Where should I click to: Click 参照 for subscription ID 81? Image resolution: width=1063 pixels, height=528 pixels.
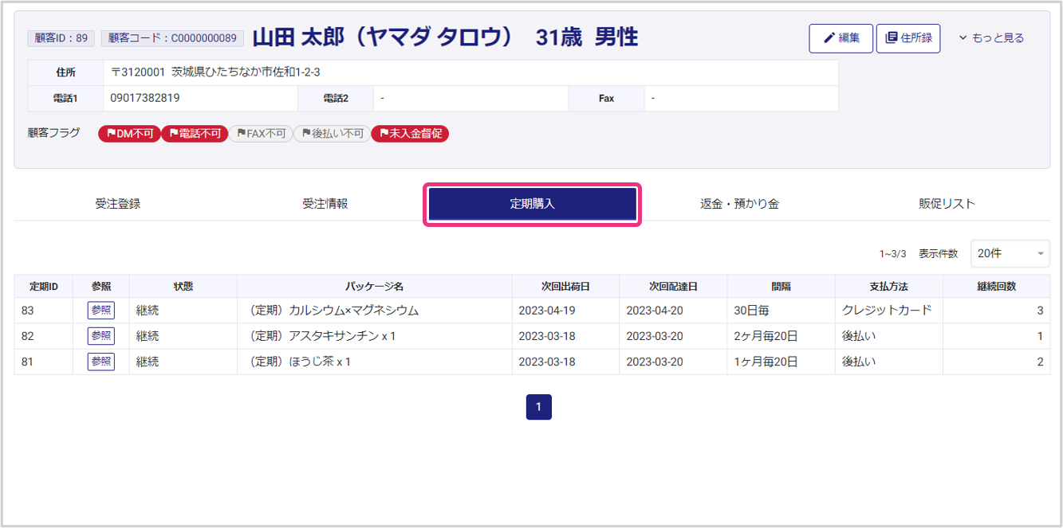point(100,362)
